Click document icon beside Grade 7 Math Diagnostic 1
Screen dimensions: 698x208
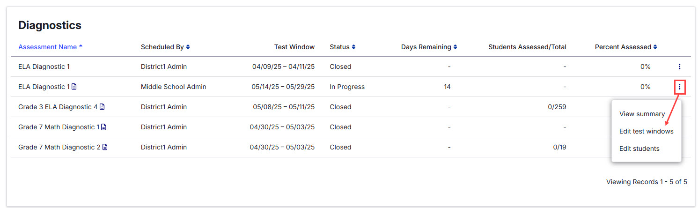click(103, 127)
